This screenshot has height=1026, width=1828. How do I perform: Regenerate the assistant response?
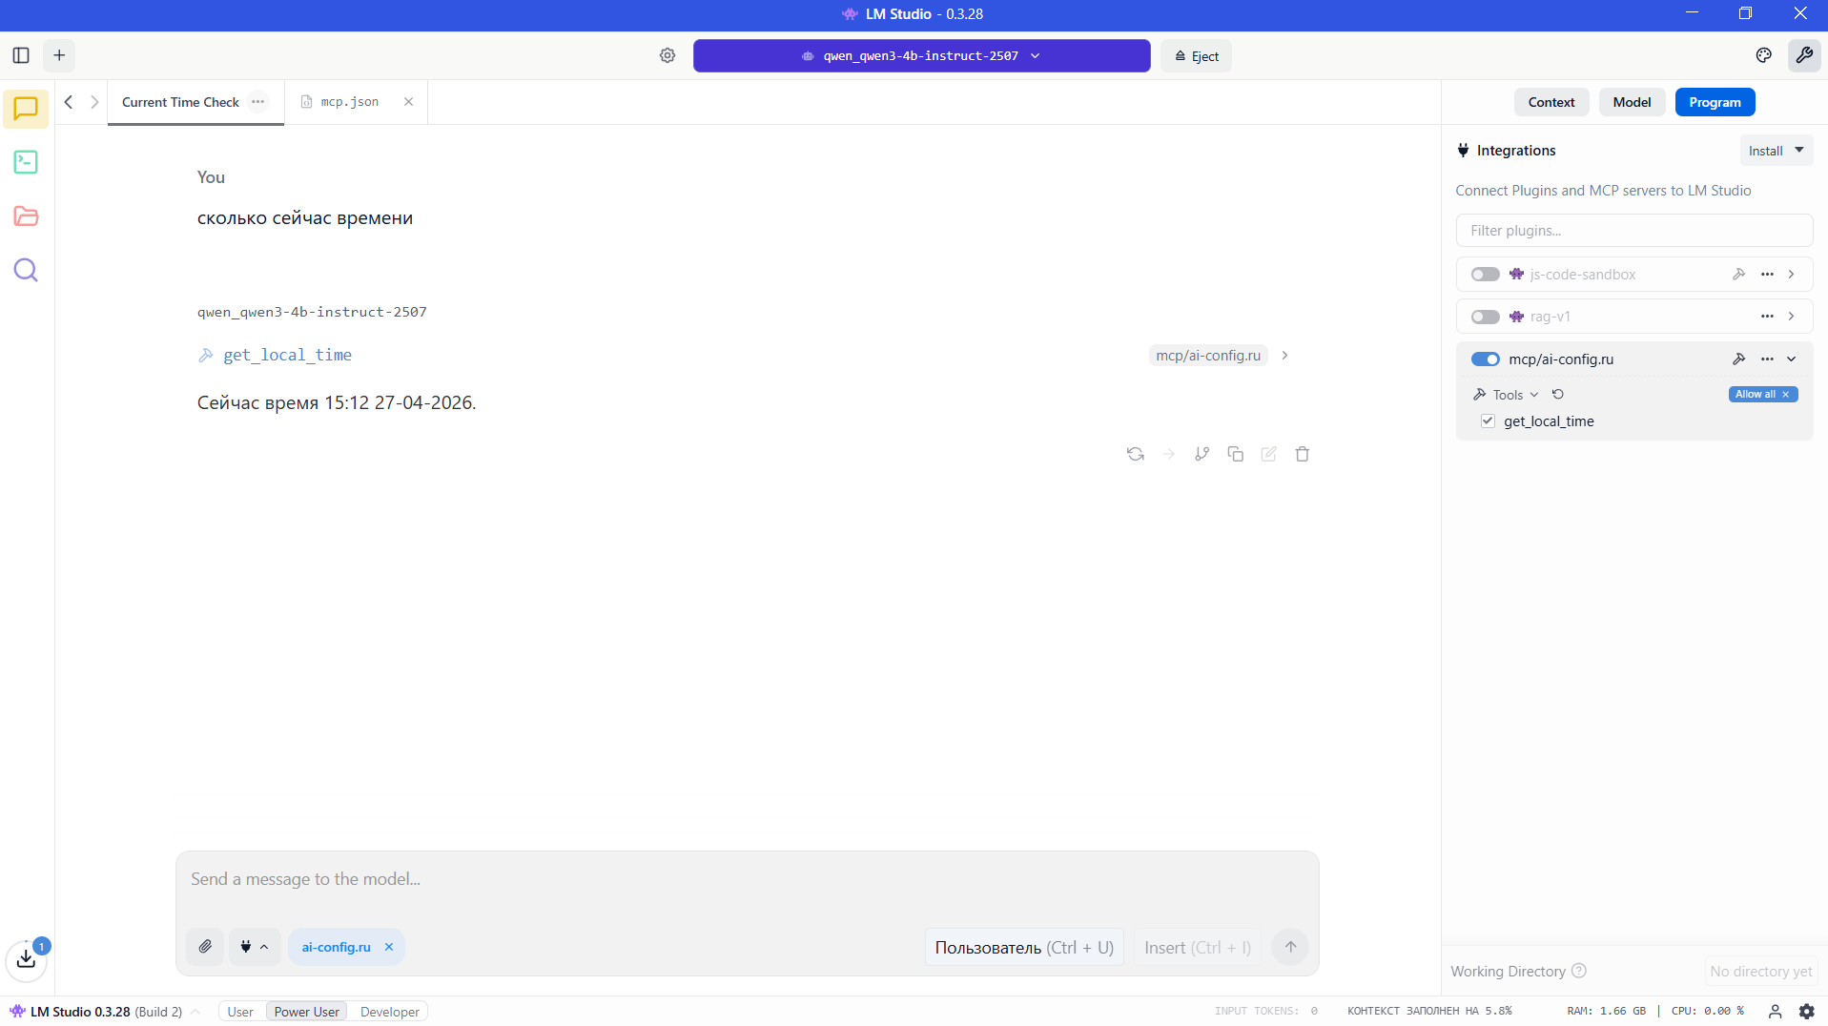click(x=1136, y=454)
